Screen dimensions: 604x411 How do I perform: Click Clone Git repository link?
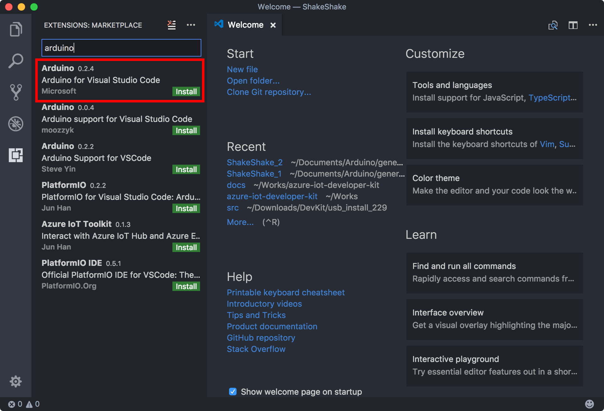tap(269, 92)
